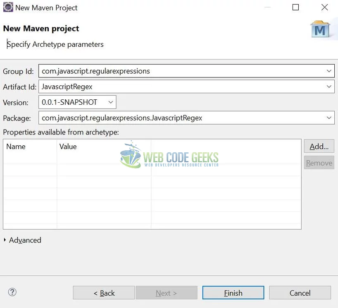Click into the Package text field

point(182,118)
